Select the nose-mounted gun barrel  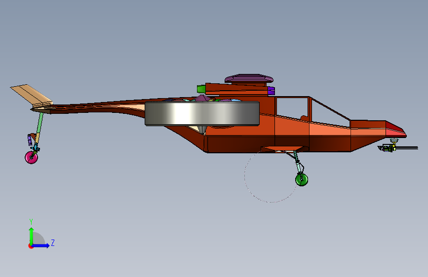[x=407, y=148]
